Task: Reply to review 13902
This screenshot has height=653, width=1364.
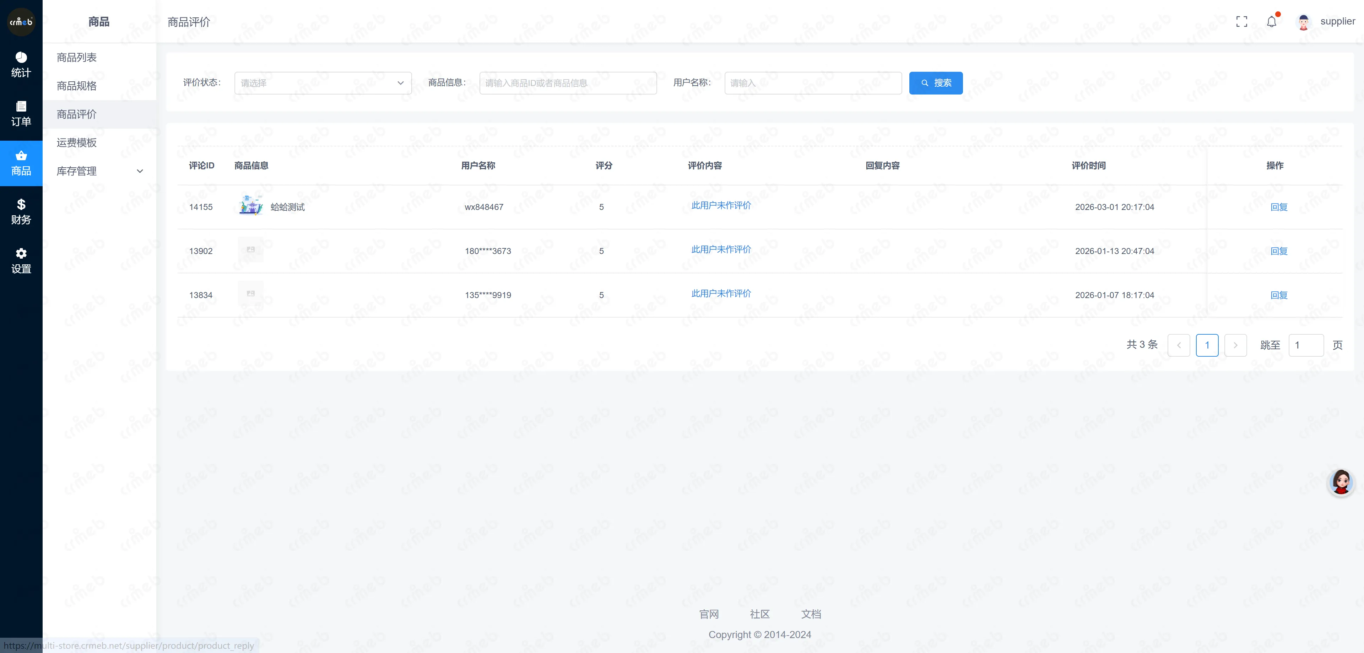Action: point(1279,251)
